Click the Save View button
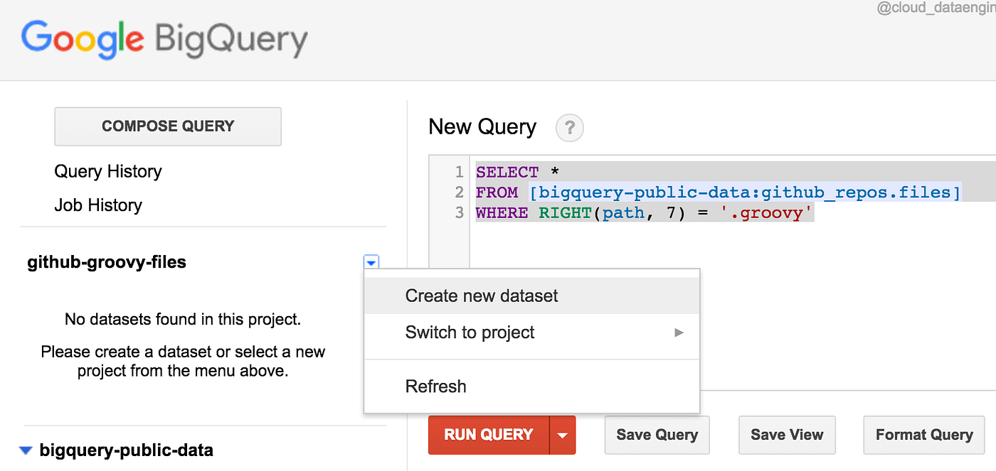This screenshot has width=996, height=471. coord(787,435)
